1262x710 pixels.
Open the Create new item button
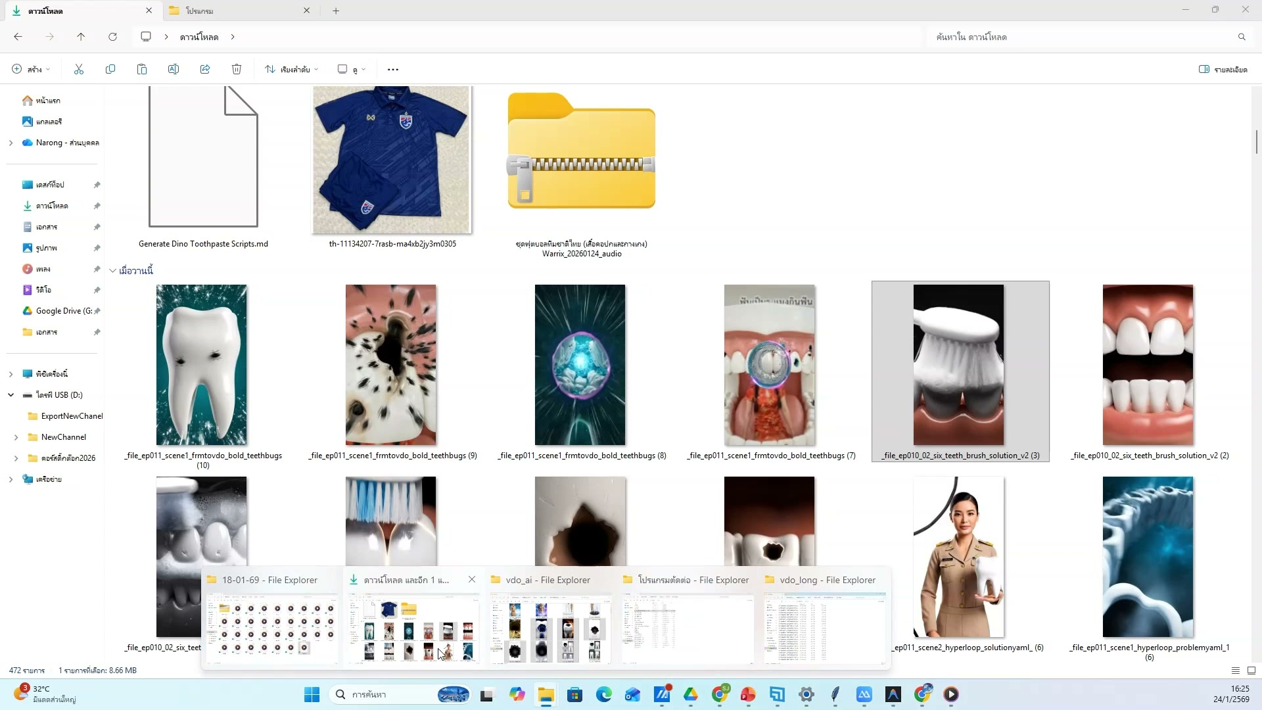tap(30, 69)
